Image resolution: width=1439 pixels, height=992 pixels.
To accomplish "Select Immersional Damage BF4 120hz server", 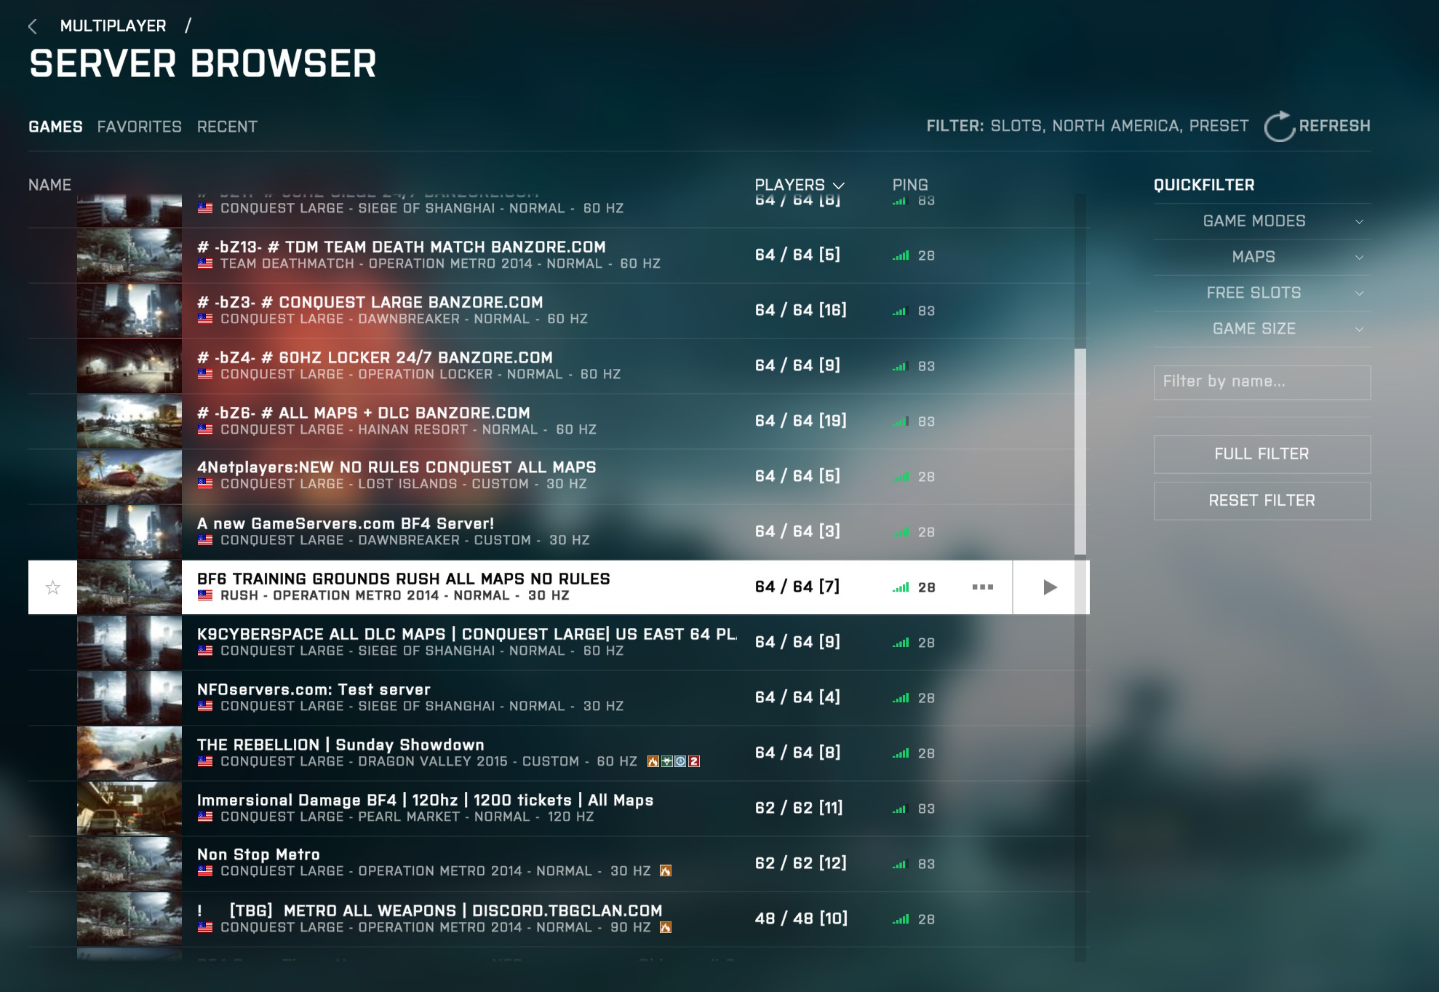I will point(559,809).
